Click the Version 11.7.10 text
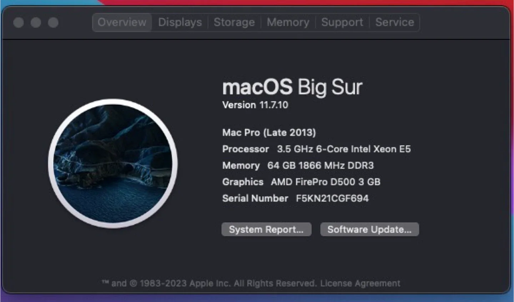The height and width of the screenshot is (302, 514). pos(255,105)
